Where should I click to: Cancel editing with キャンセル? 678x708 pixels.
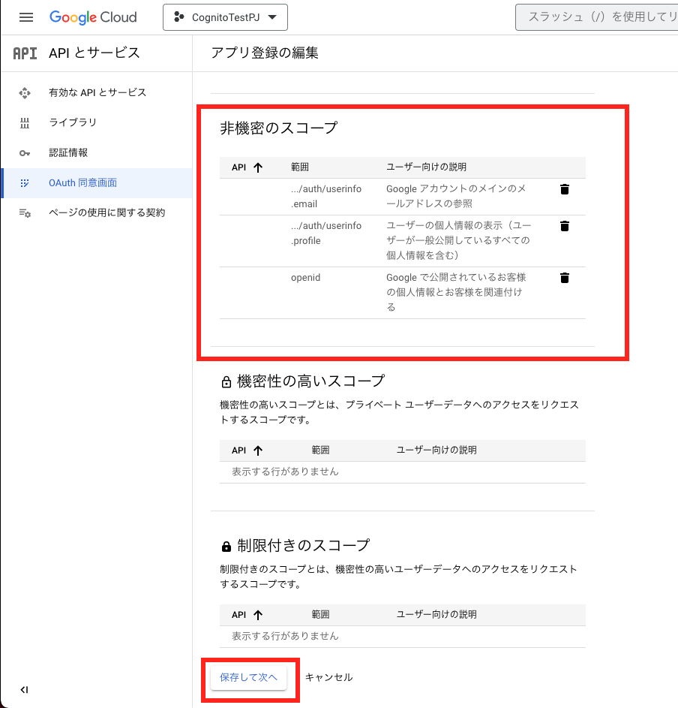(x=328, y=676)
